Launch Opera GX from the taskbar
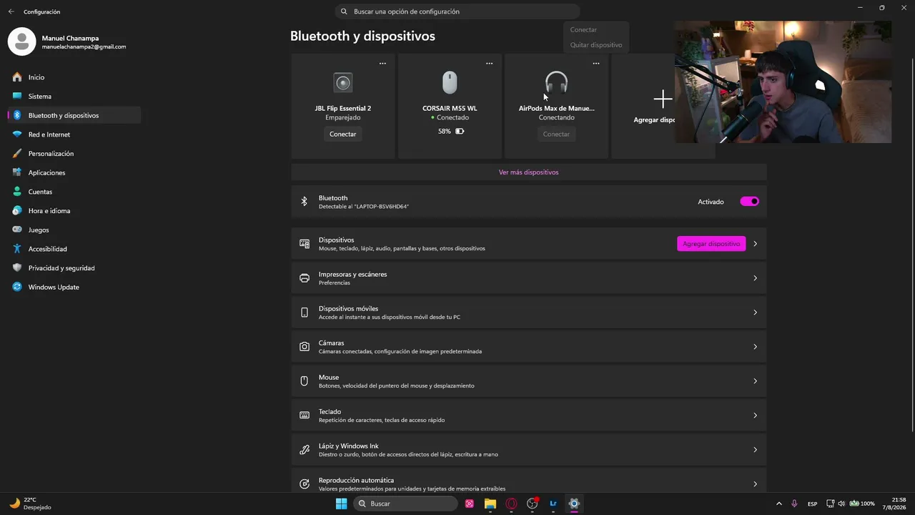Screen dimensions: 915x515 coord(511,504)
